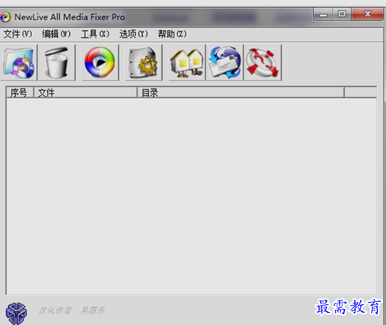Click the globe and envelope mail icon
Screen dimensions: 386x325
click(225, 63)
